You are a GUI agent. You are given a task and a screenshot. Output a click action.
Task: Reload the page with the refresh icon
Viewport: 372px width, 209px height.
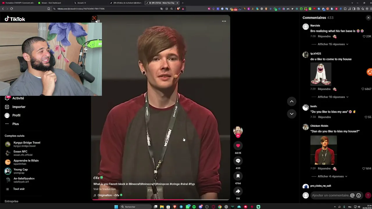point(12,9)
